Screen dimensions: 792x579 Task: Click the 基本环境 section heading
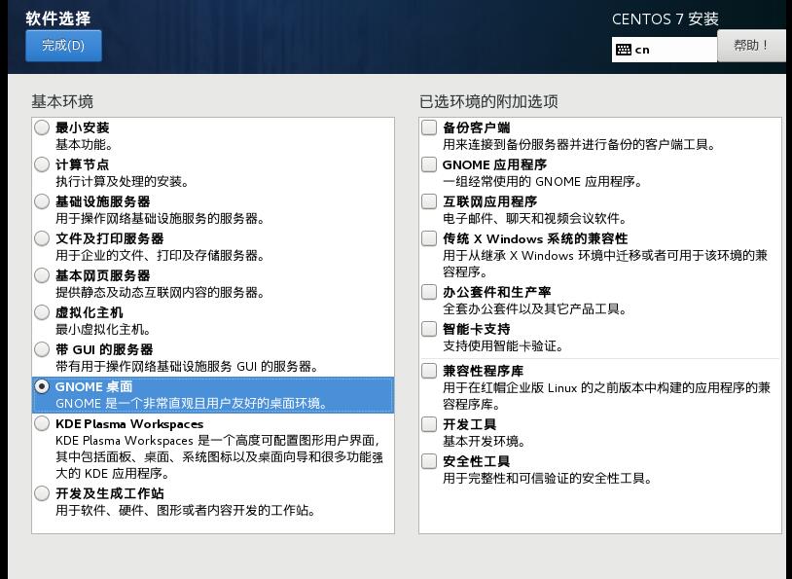pyautogui.click(x=62, y=101)
